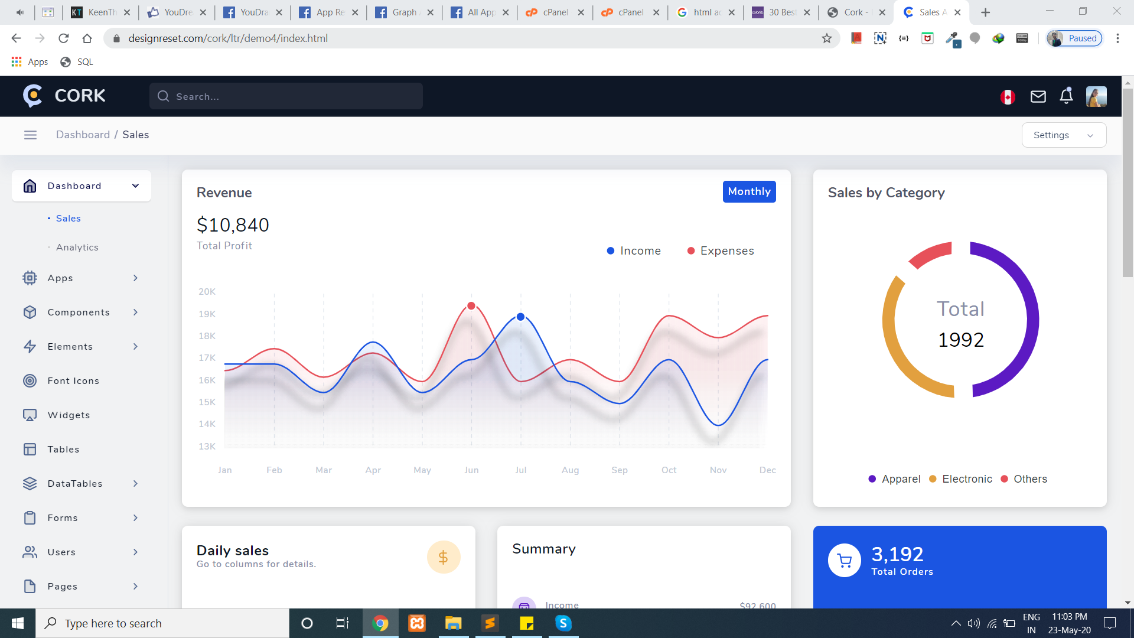Open the Analytics submenu item
1134x638 pixels.
pyautogui.click(x=77, y=248)
